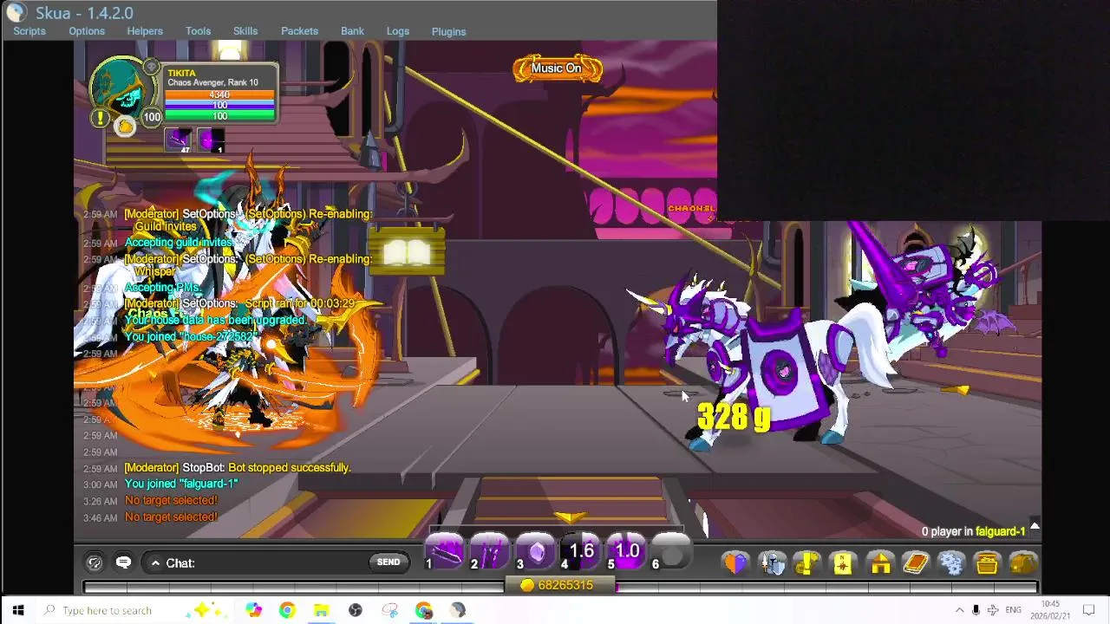Open File Explorer from the taskbar
Viewport: 1110px width, 624px height.
point(321,610)
